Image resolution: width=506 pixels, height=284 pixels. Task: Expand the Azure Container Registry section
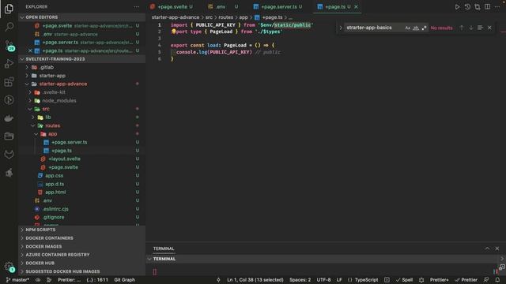pos(82,255)
